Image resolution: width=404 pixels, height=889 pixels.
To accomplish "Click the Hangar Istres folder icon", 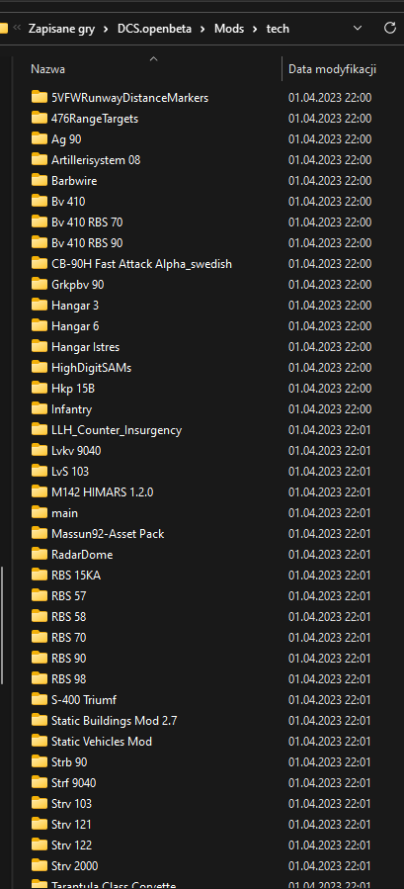I will click(40, 346).
